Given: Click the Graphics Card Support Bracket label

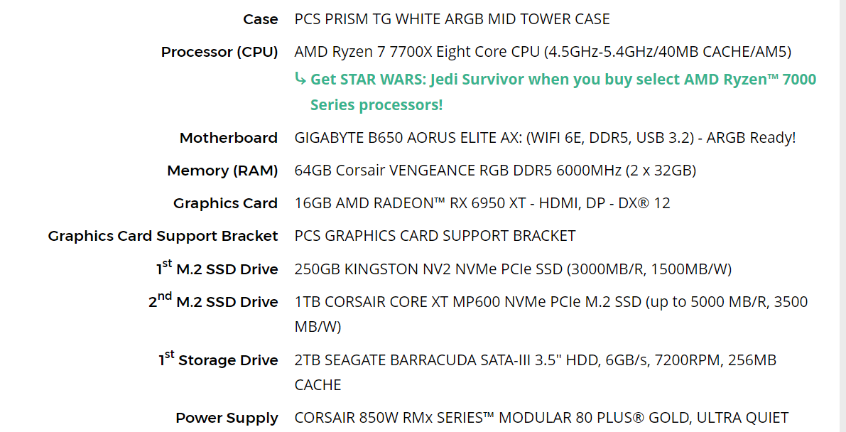Looking at the screenshot, I should [163, 237].
